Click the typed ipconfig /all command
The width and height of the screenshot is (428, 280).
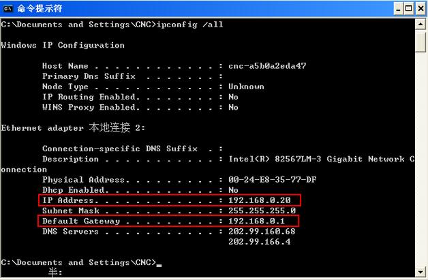(x=190, y=25)
